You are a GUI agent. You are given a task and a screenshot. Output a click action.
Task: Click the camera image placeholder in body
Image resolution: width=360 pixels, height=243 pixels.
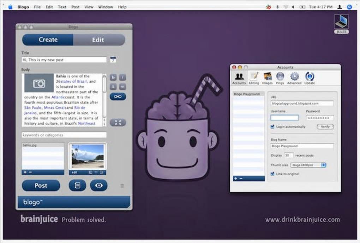(x=39, y=83)
